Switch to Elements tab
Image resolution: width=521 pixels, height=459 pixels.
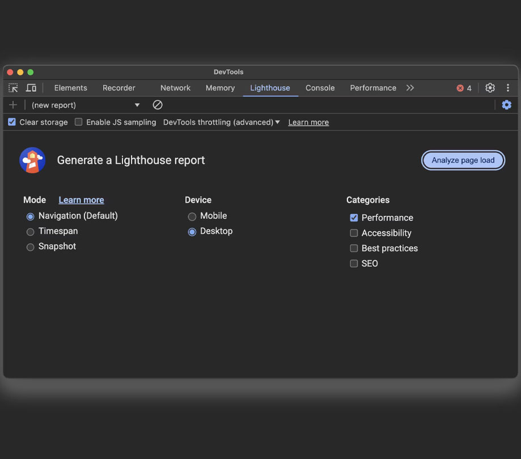click(x=71, y=88)
